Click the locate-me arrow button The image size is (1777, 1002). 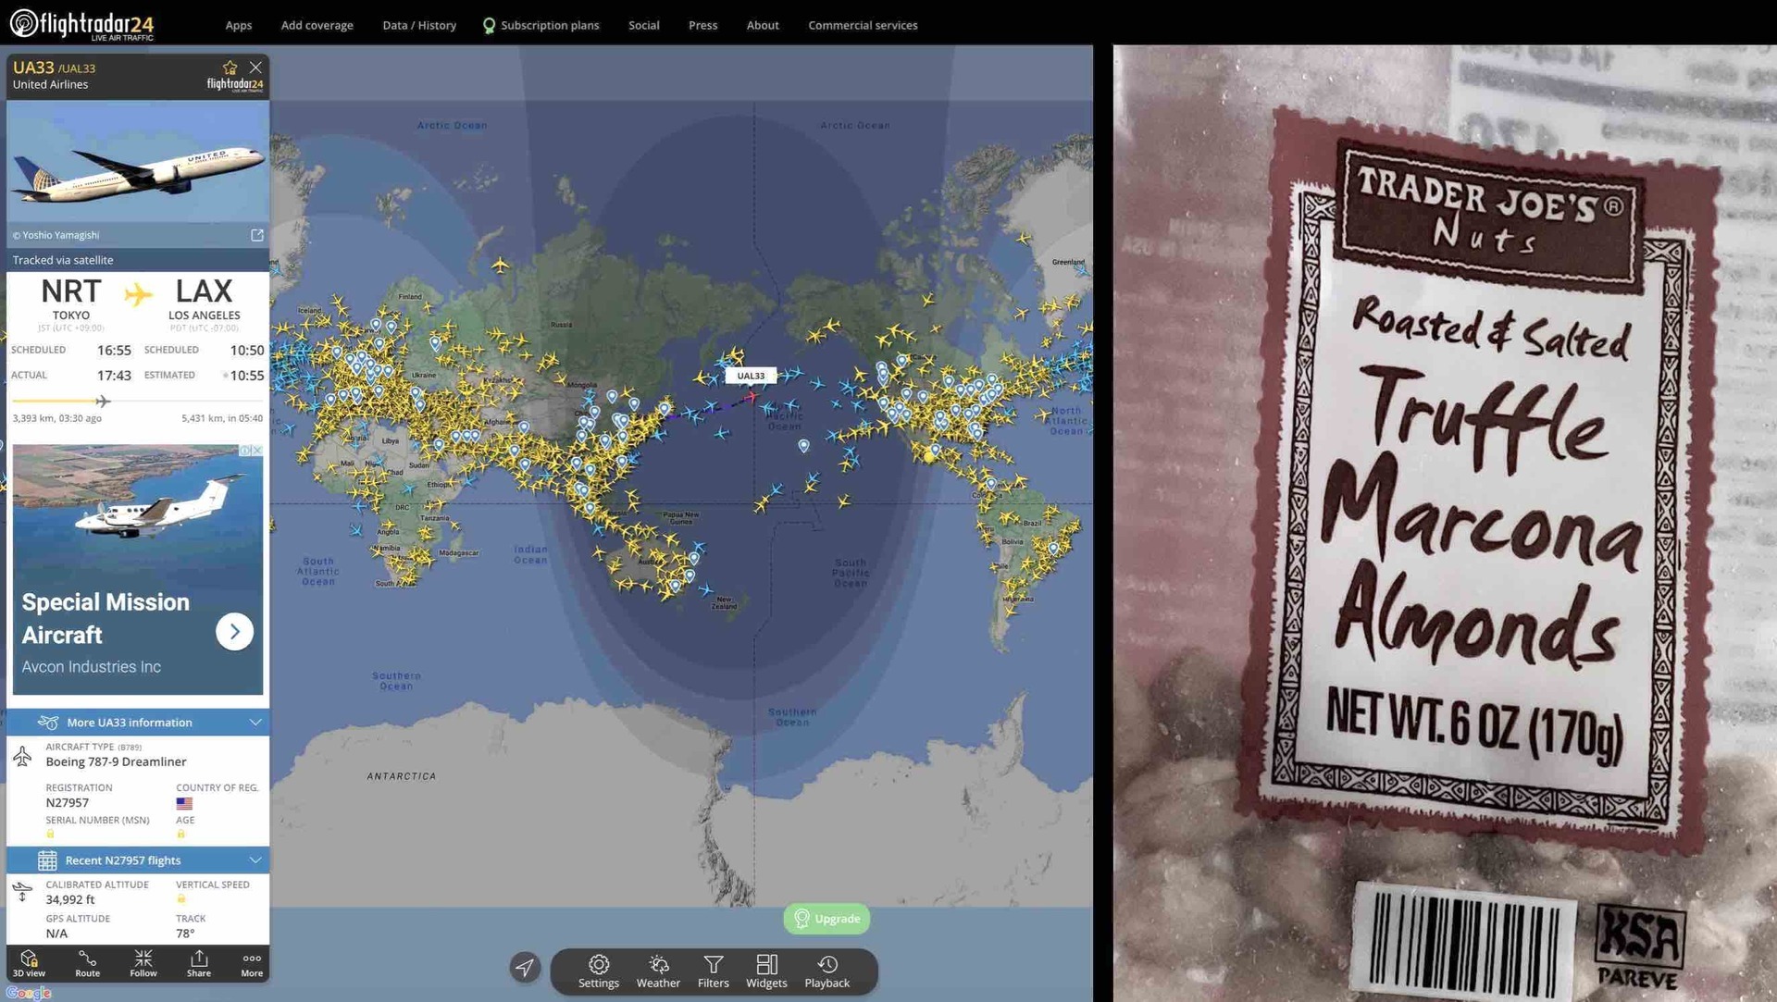tap(525, 968)
